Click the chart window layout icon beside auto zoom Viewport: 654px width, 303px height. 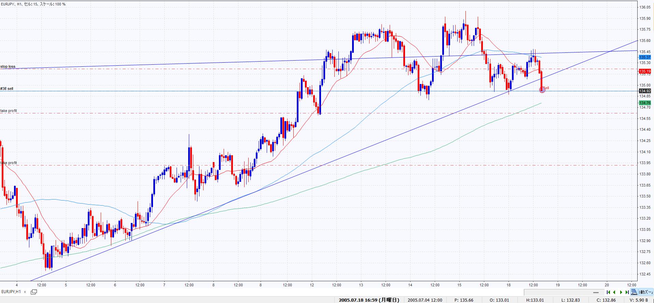point(634,292)
